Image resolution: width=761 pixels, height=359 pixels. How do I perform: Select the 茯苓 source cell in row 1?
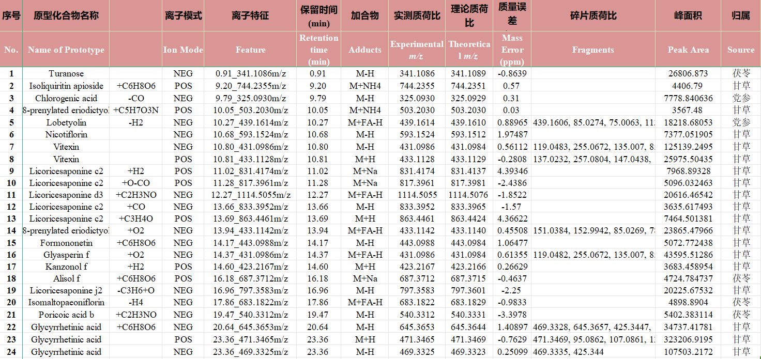(x=741, y=73)
